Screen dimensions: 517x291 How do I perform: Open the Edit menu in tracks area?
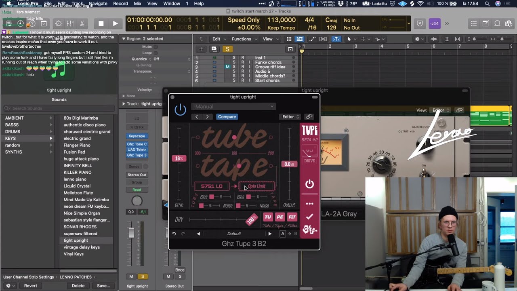click(x=219, y=39)
